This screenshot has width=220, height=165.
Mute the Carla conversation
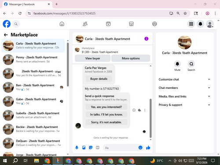[x=177, y=64]
